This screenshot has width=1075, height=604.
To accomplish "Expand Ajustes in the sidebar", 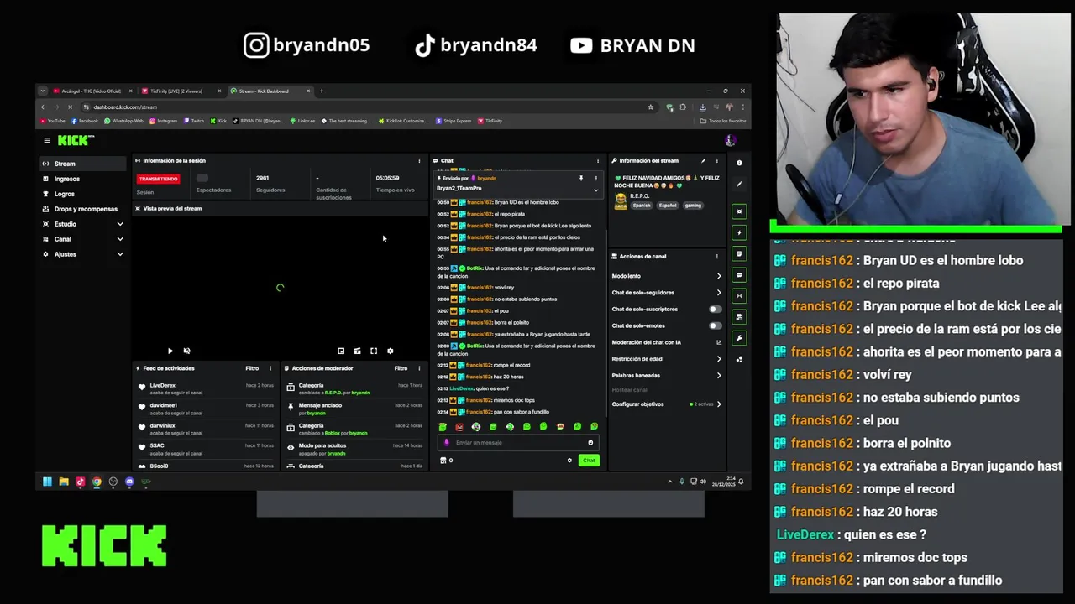I will coord(83,254).
